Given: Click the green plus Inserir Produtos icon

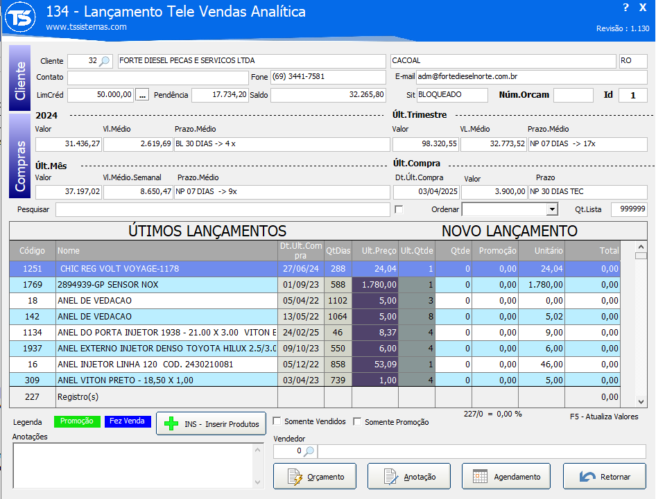Looking at the screenshot, I should point(171,423).
